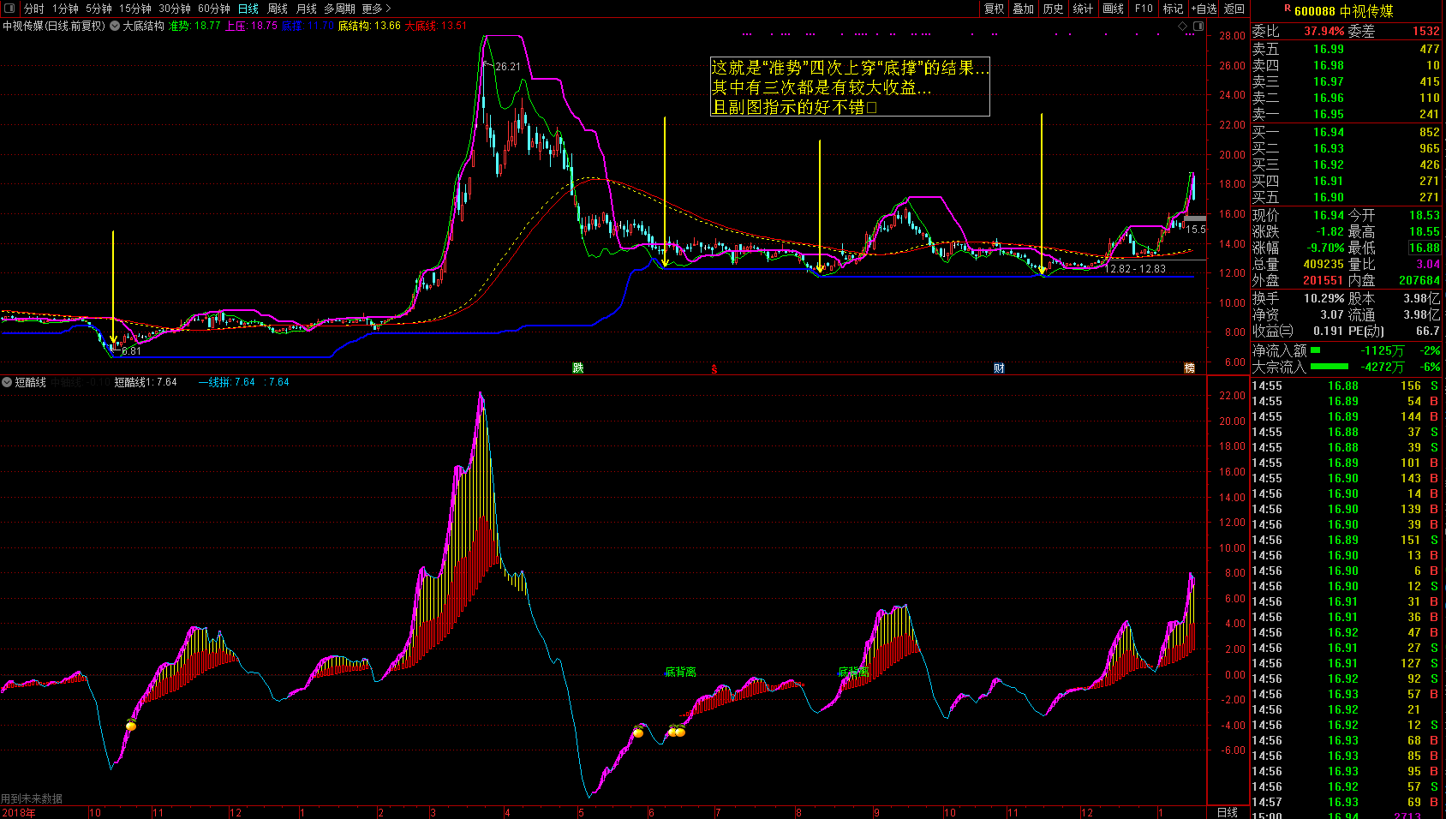
Task: Click the panel toggle icon at top-left
Action: (9, 9)
